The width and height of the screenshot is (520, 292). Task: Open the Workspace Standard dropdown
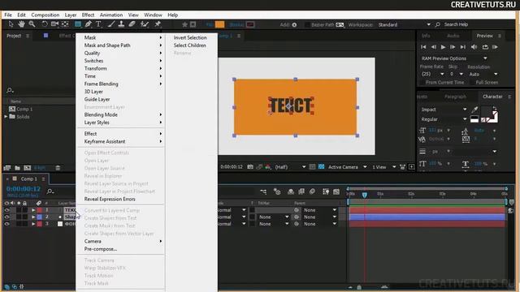pyautogui.click(x=405, y=24)
